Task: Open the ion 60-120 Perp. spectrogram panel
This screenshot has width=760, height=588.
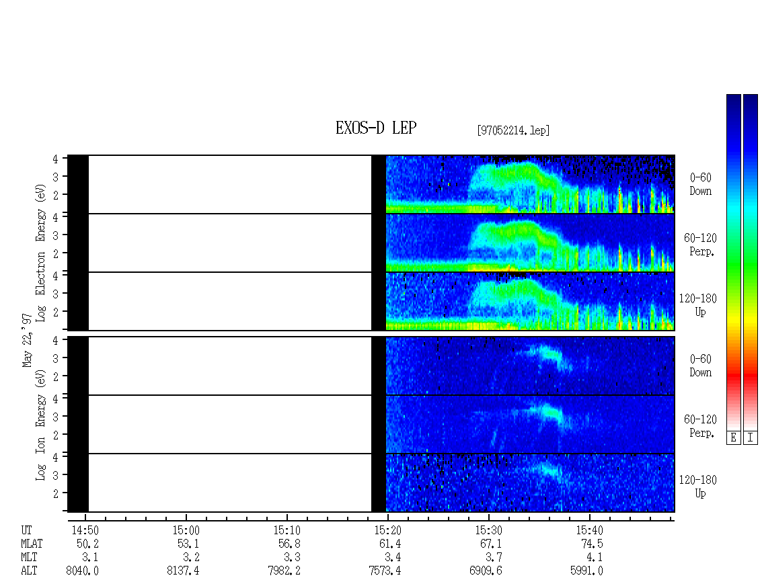Action: [x=371, y=424]
